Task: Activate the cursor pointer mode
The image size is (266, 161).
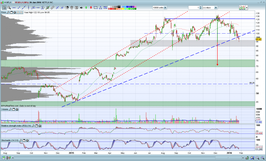Action: pyautogui.click(x=4, y=8)
